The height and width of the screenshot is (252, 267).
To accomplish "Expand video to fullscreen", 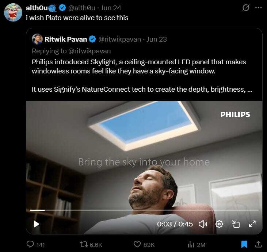I will click(x=252, y=224).
